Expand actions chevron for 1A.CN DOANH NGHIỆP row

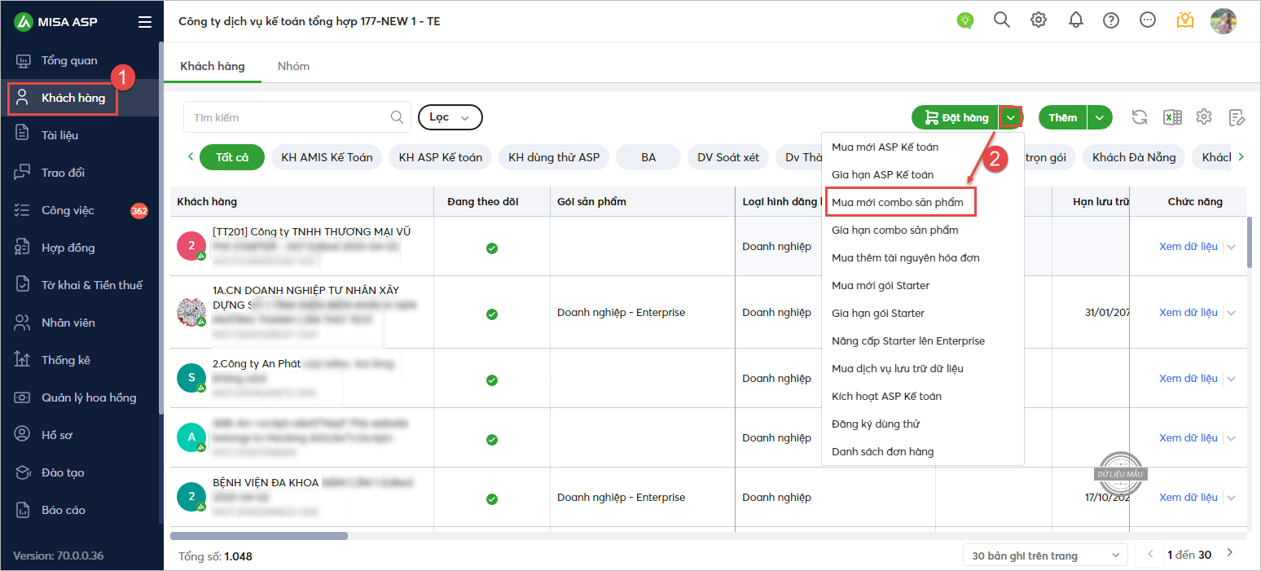click(x=1231, y=313)
